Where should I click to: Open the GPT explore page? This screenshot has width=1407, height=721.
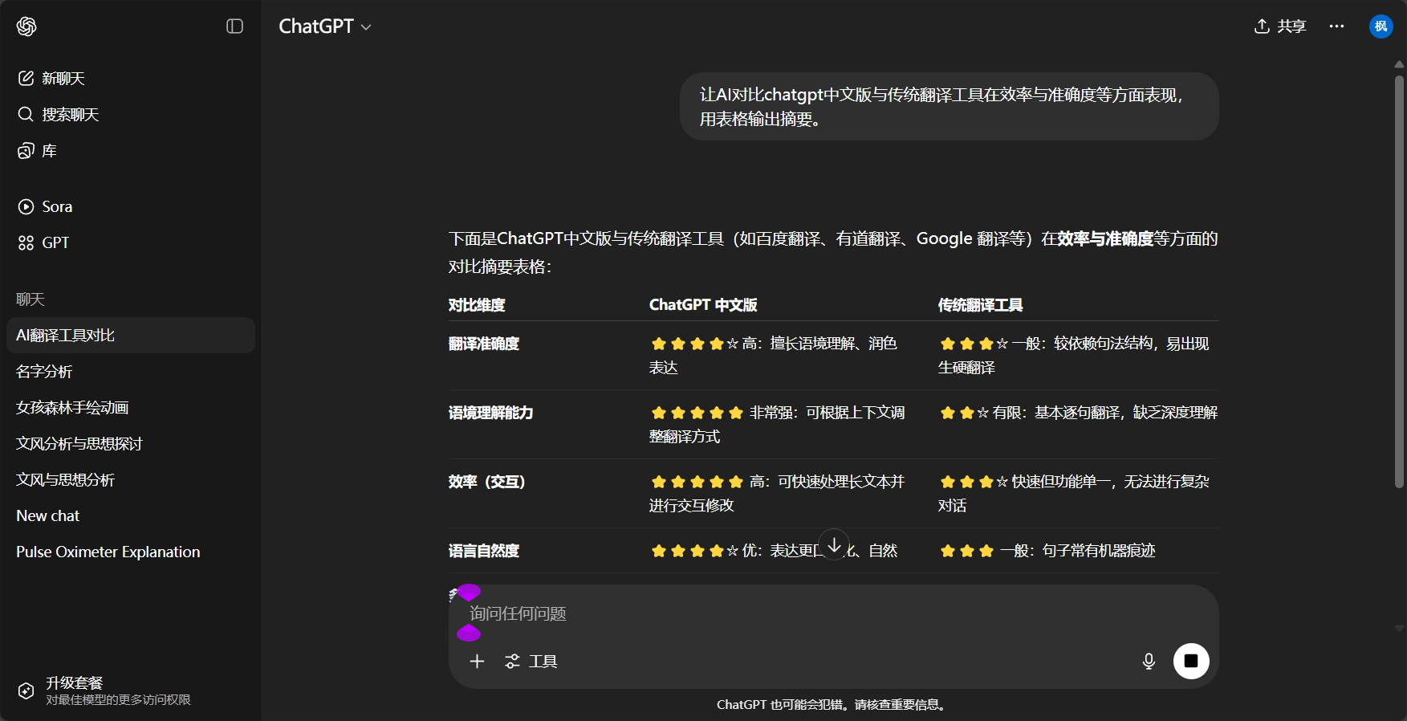pyautogui.click(x=131, y=242)
